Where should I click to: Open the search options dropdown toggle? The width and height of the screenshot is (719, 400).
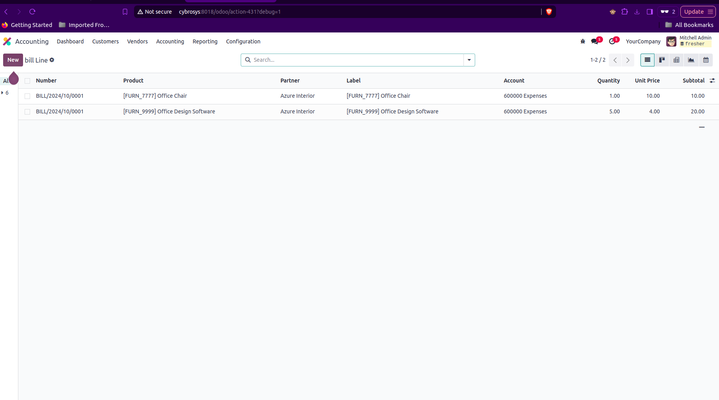469,60
